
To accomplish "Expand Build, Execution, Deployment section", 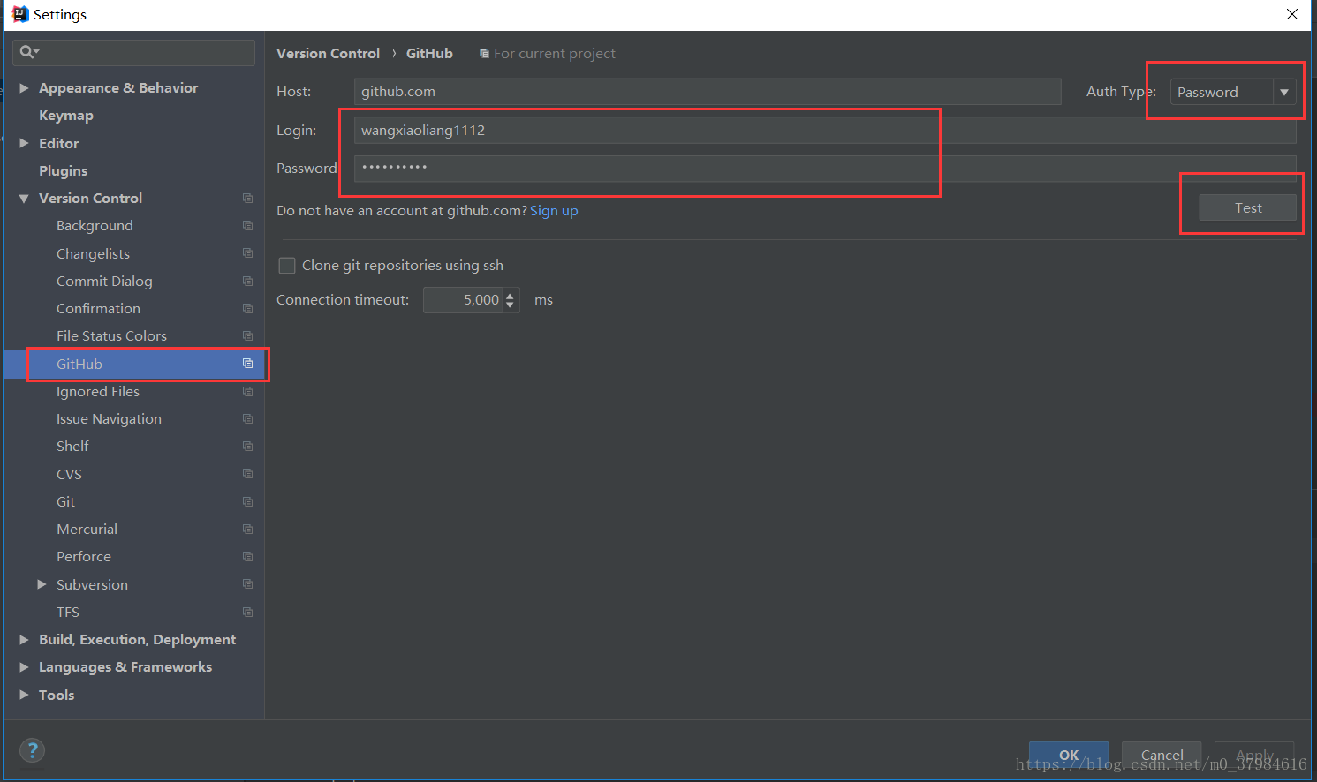I will tap(24, 640).
